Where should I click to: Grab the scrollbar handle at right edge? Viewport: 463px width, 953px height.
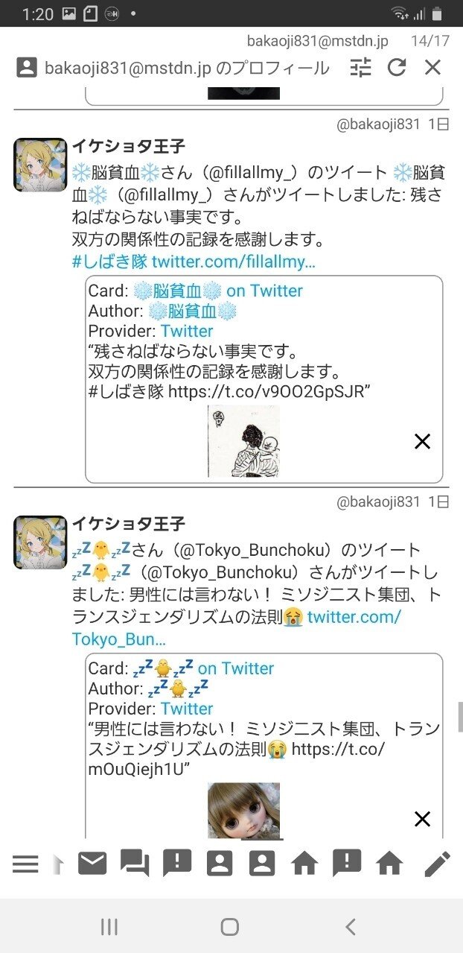point(460,716)
